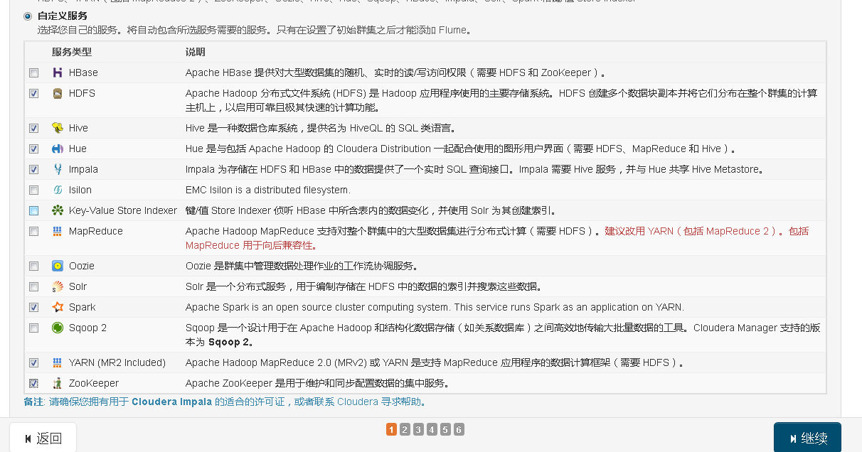862x452 pixels.
Task: Enable the HBase checkbox
Action: pyautogui.click(x=34, y=73)
